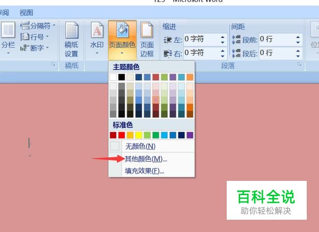Decrease left indent with down arrow

[x=223, y=42]
